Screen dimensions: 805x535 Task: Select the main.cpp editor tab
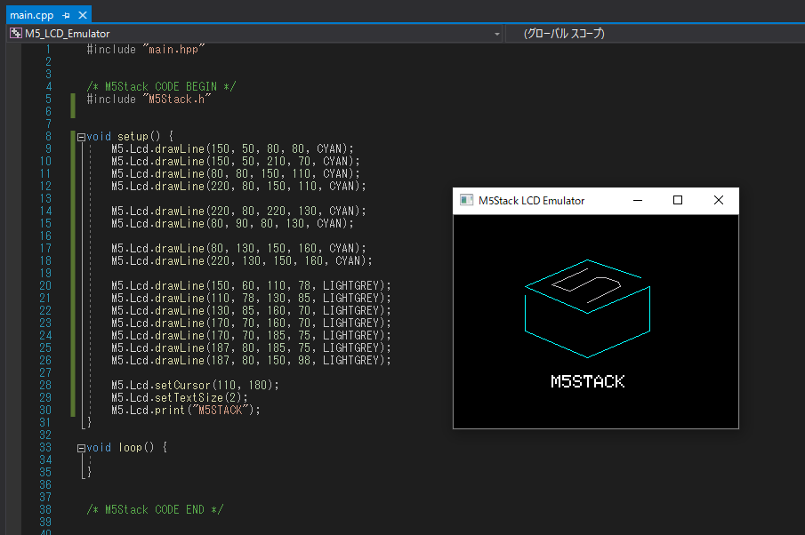click(32, 15)
